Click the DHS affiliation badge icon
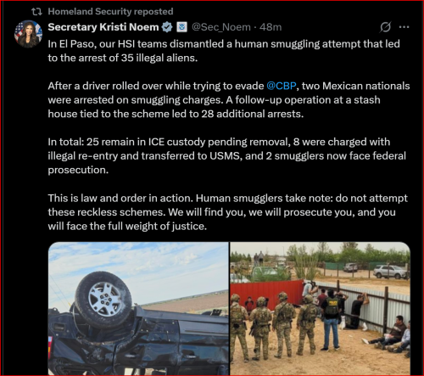 click(181, 27)
